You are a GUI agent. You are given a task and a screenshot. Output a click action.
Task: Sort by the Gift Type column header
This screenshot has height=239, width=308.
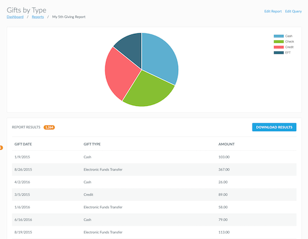[x=92, y=144]
